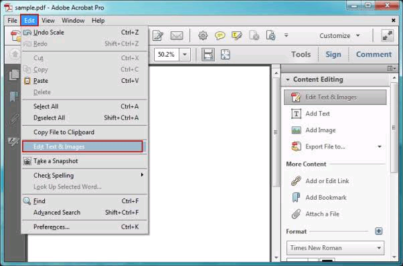Toggle the Tools pane

click(301, 54)
